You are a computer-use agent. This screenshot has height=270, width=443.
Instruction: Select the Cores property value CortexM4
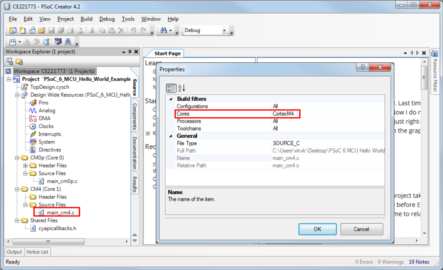[x=283, y=114]
